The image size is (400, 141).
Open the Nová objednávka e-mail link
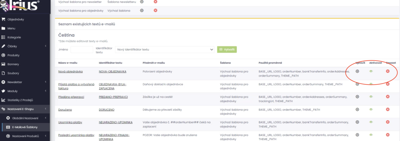click(70, 71)
